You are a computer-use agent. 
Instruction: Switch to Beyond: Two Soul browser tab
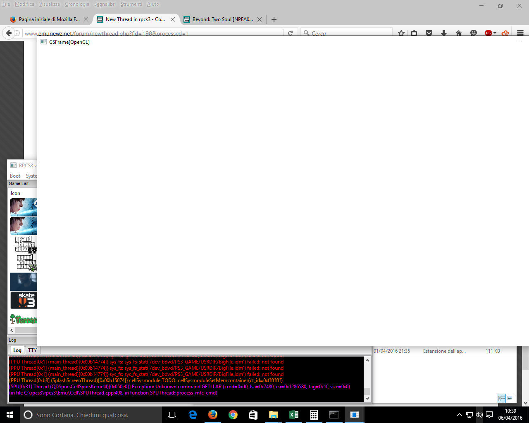pyautogui.click(x=222, y=19)
